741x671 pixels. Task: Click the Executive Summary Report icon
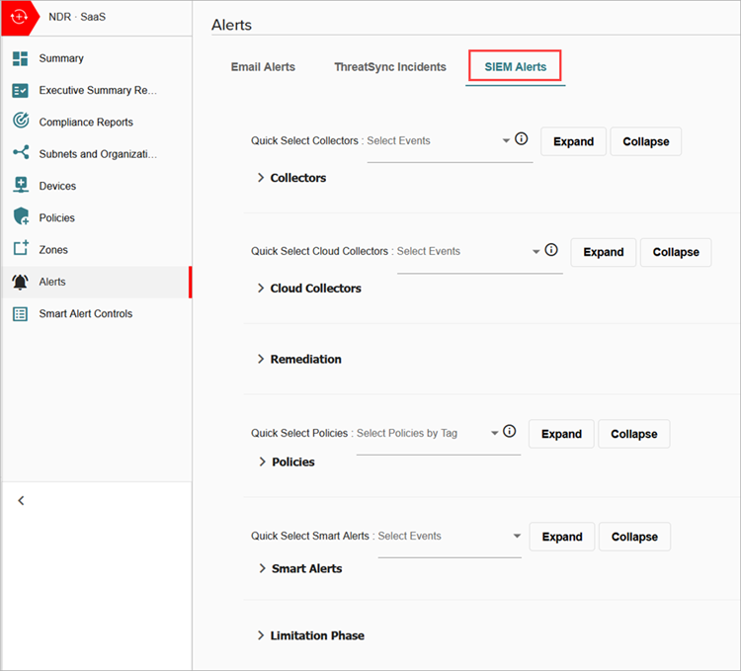pos(21,90)
